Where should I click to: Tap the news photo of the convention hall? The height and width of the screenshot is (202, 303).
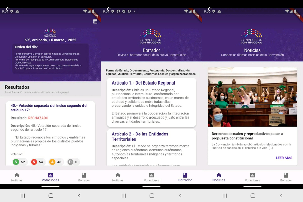[x=252, y=97]
